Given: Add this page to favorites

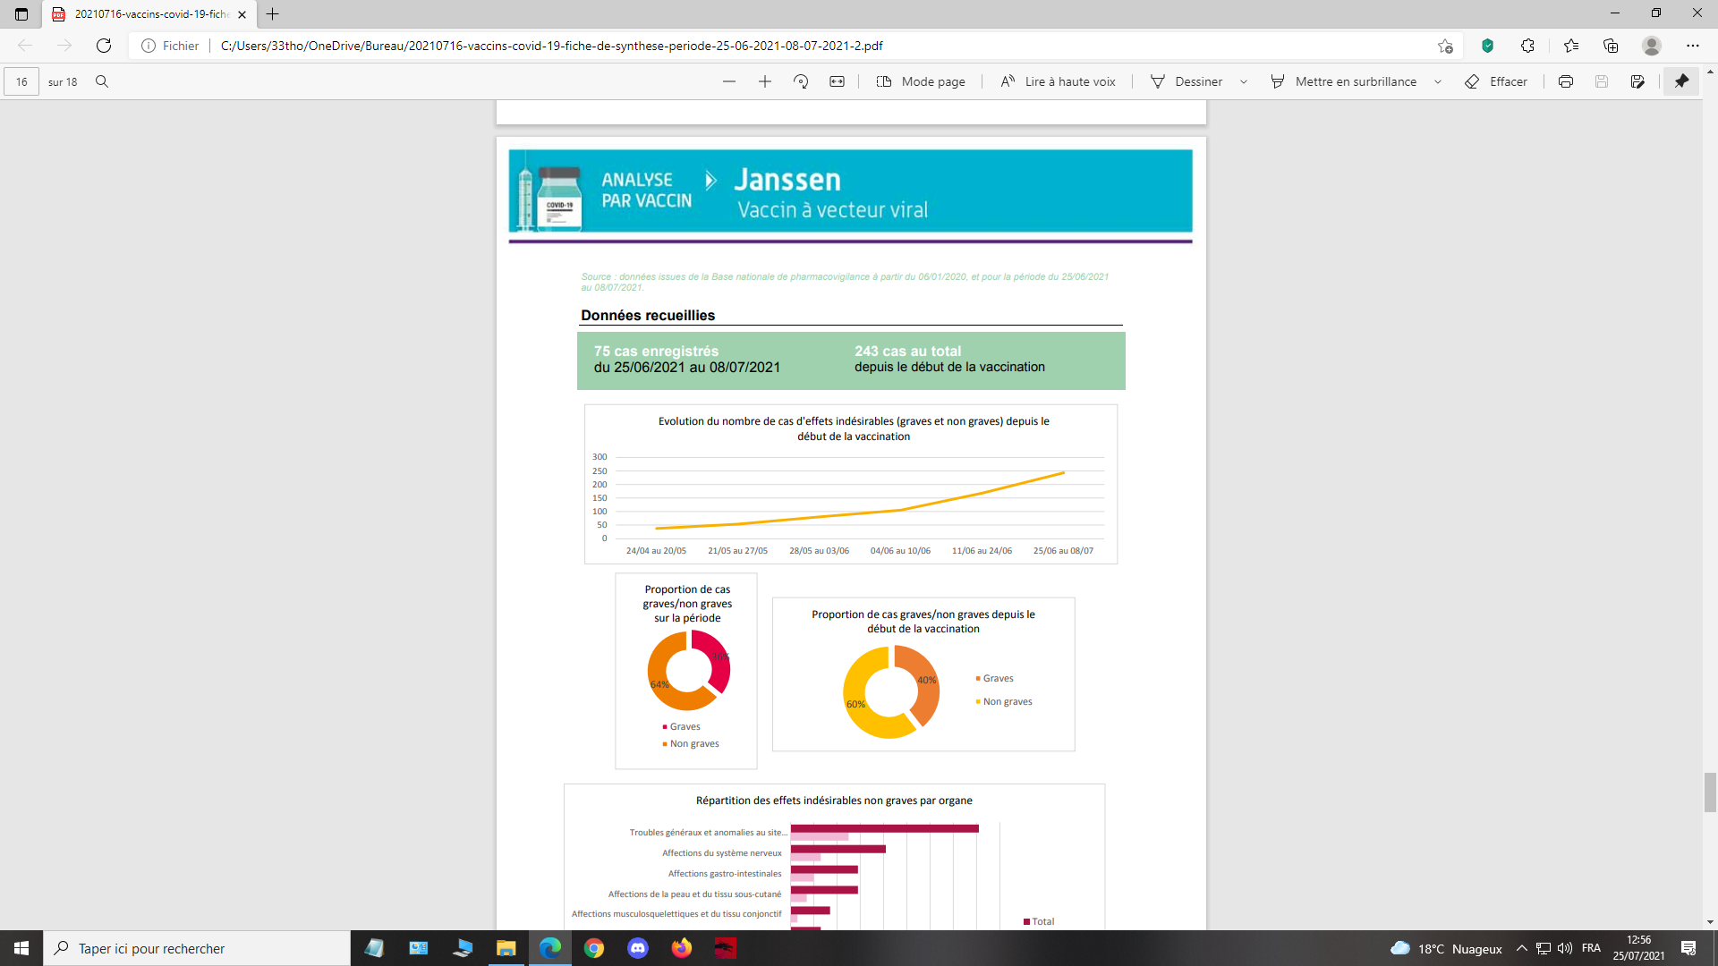Looking at the screenshot, I should pos(1445,46).
